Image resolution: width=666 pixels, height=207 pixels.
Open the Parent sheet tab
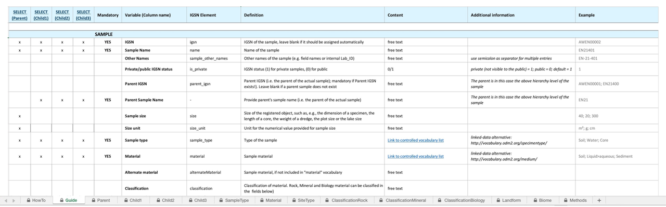(100, 200)
